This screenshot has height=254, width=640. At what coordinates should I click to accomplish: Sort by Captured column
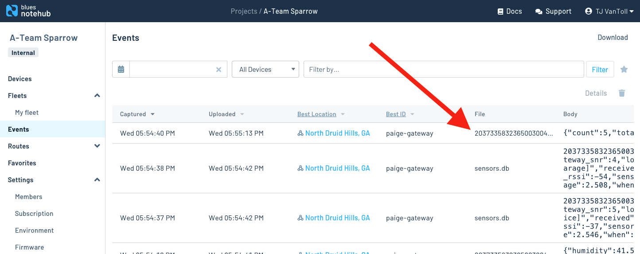137,114
